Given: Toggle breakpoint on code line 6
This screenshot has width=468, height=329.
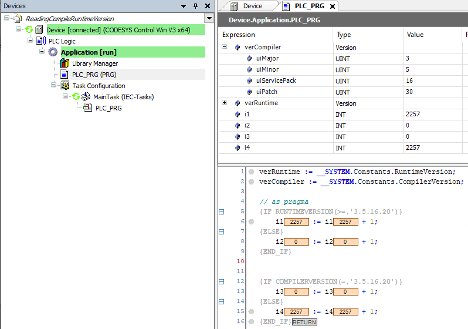Looking at the screenshot, I should point(251,221).
